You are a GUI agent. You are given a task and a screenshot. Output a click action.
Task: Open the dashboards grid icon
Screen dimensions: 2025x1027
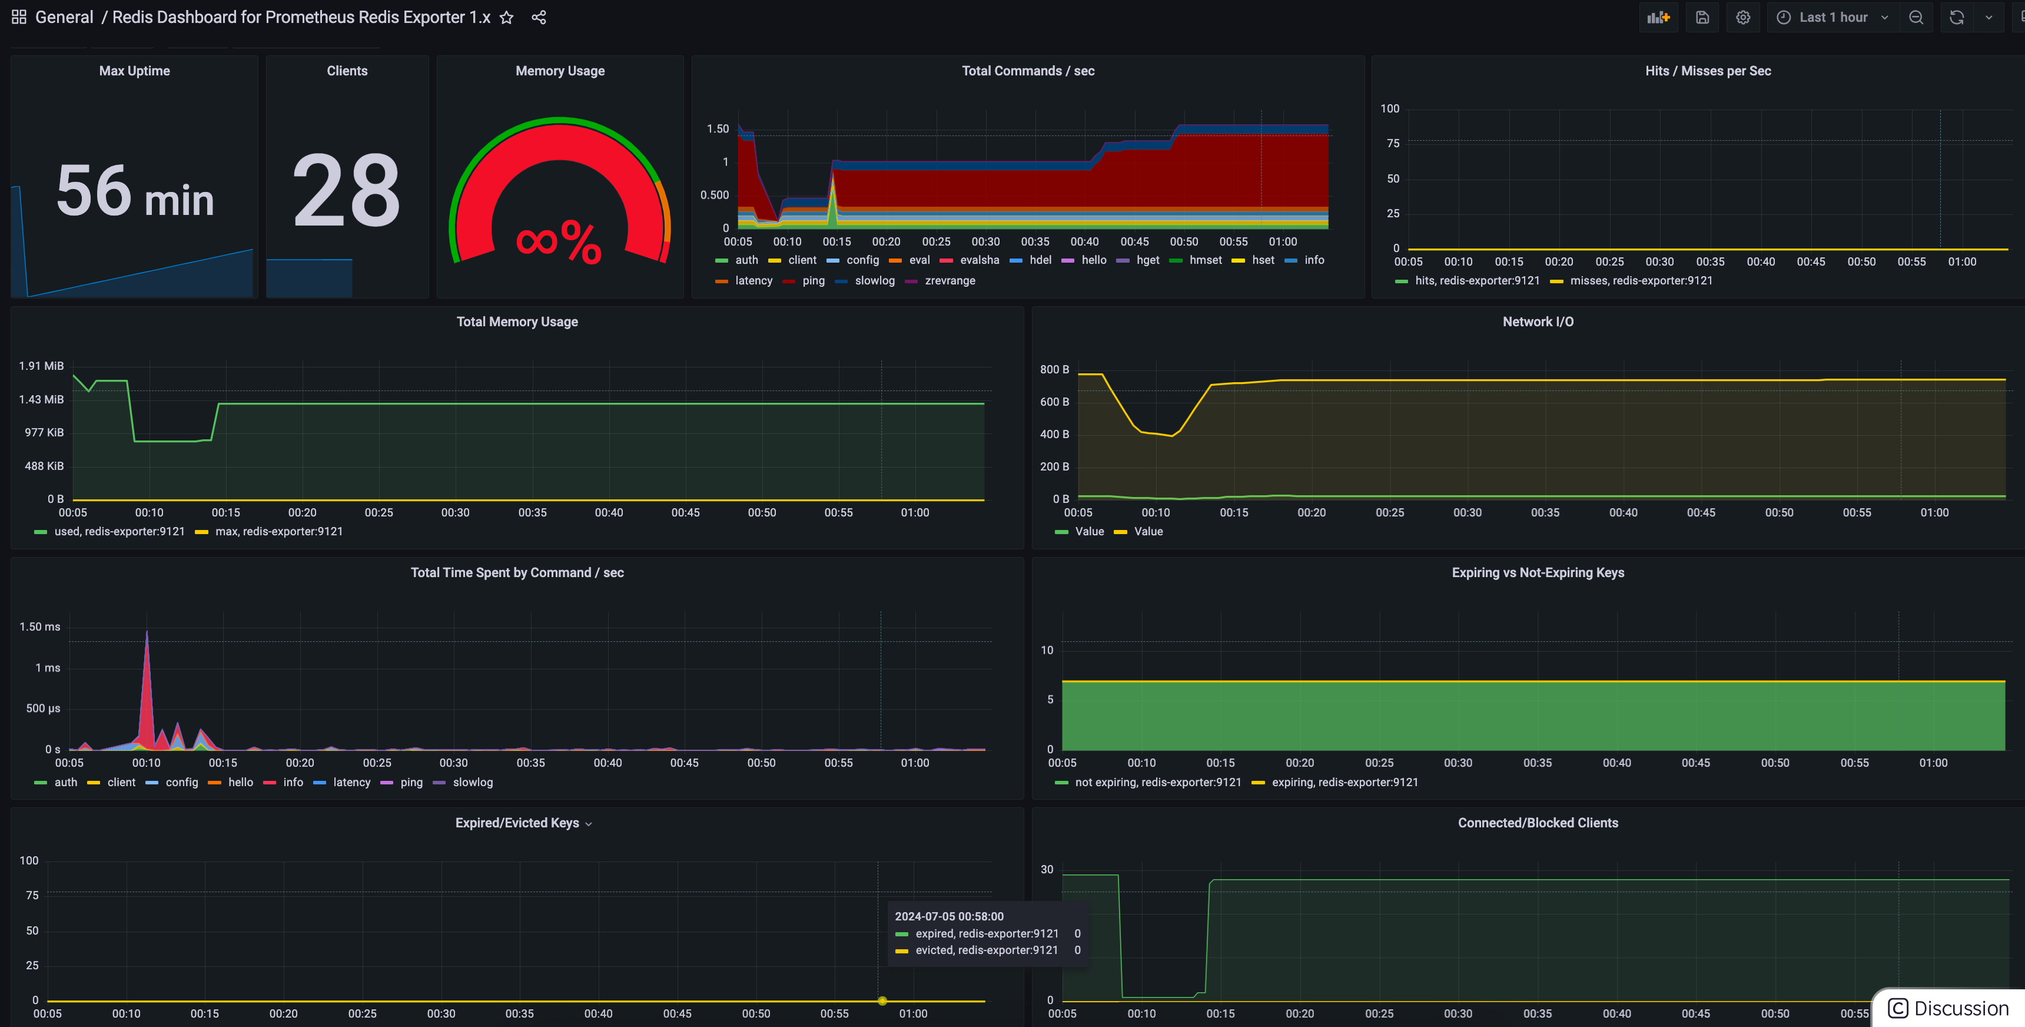point(19,17)
